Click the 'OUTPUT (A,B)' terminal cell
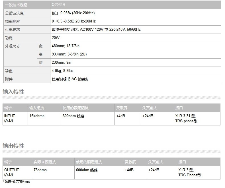The width and height of the screenshot is (225, 188). click(x=17, y=173)
